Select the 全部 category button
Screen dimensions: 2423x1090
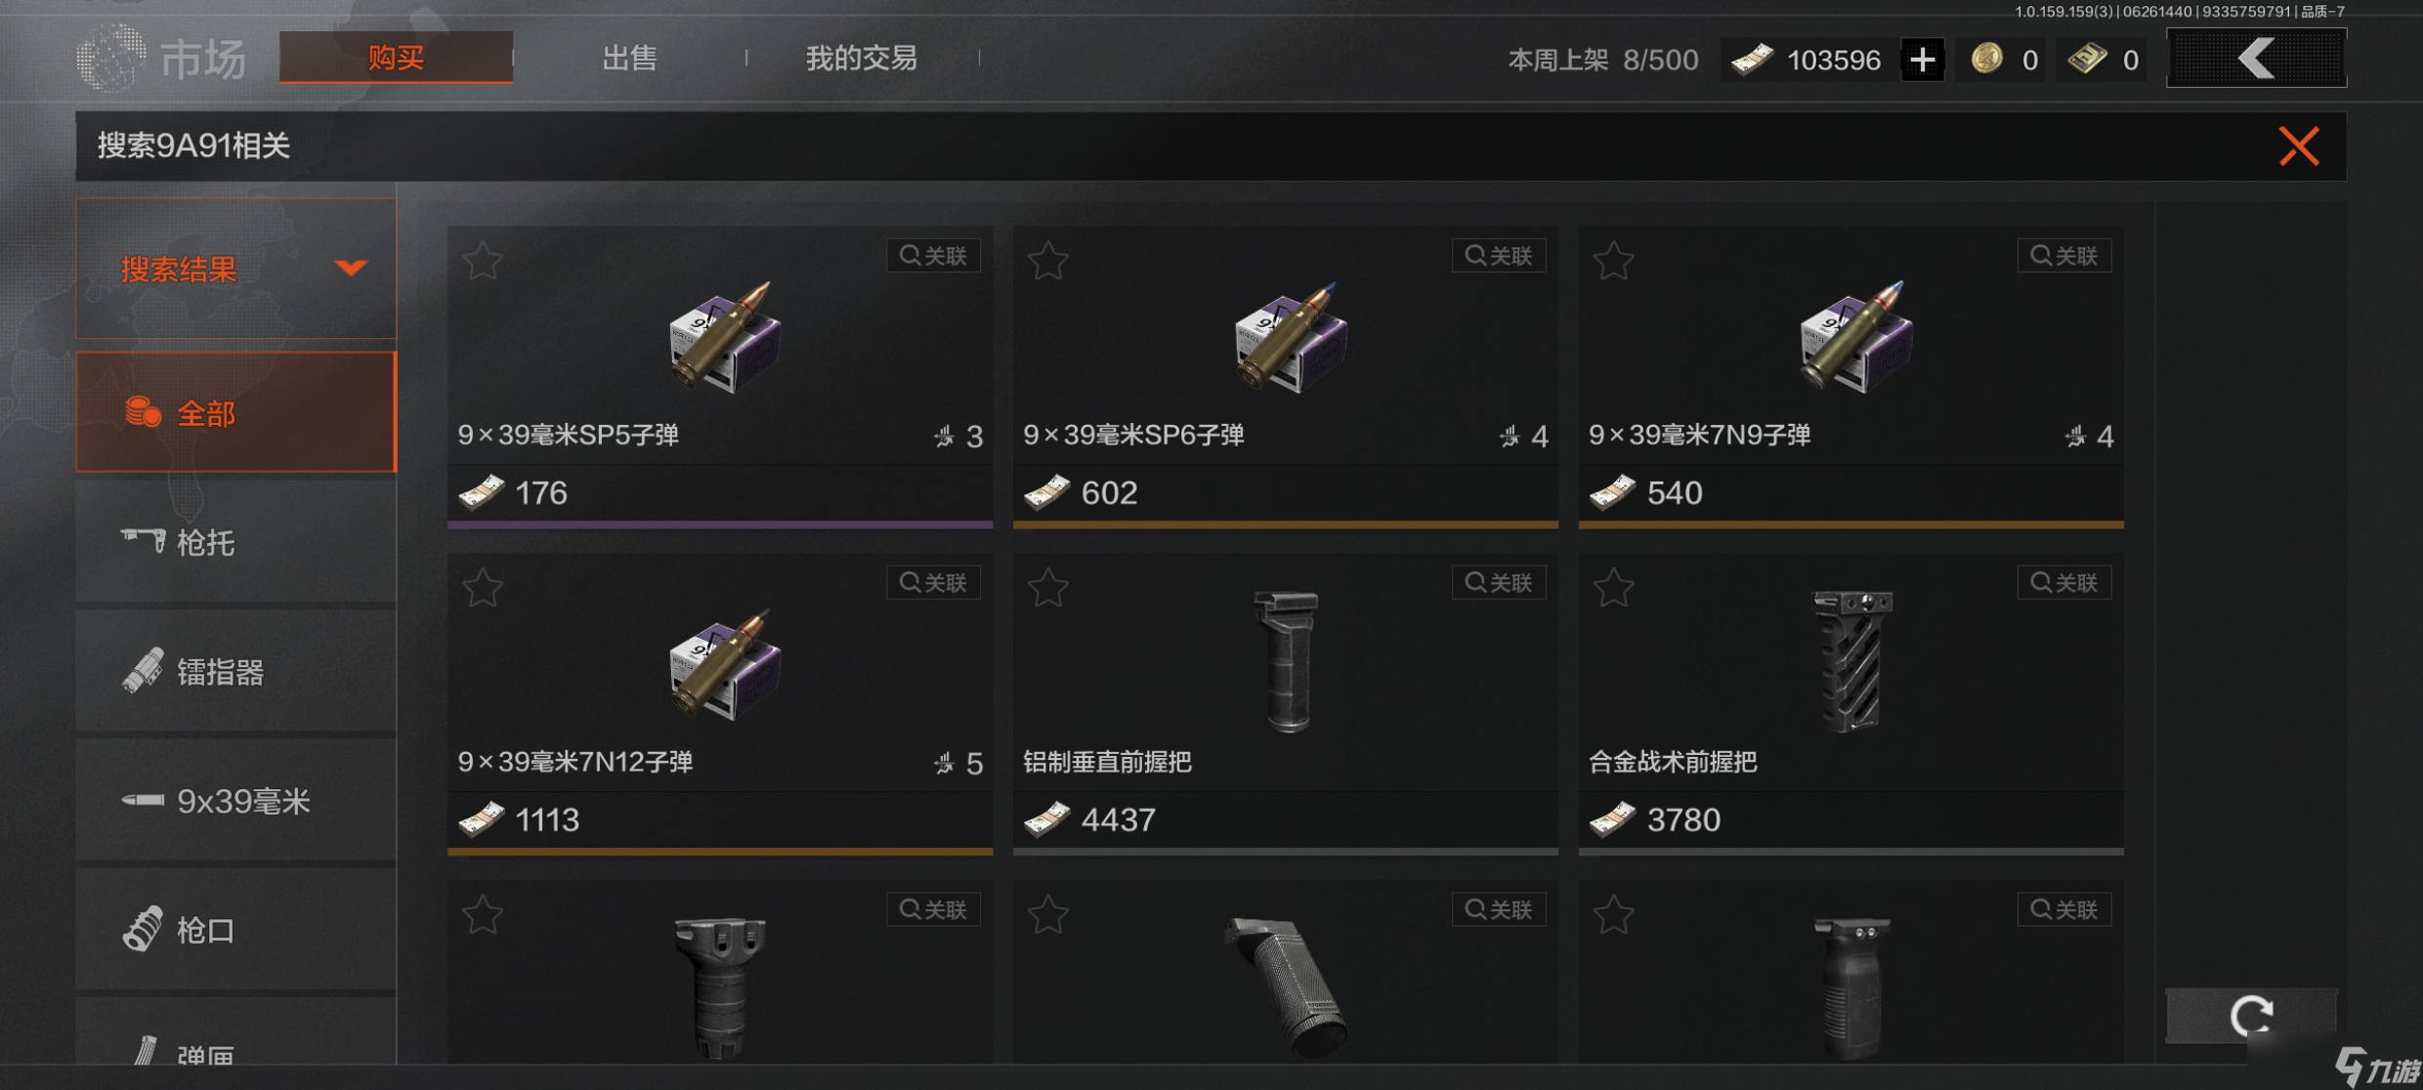(x=236, y=412)
